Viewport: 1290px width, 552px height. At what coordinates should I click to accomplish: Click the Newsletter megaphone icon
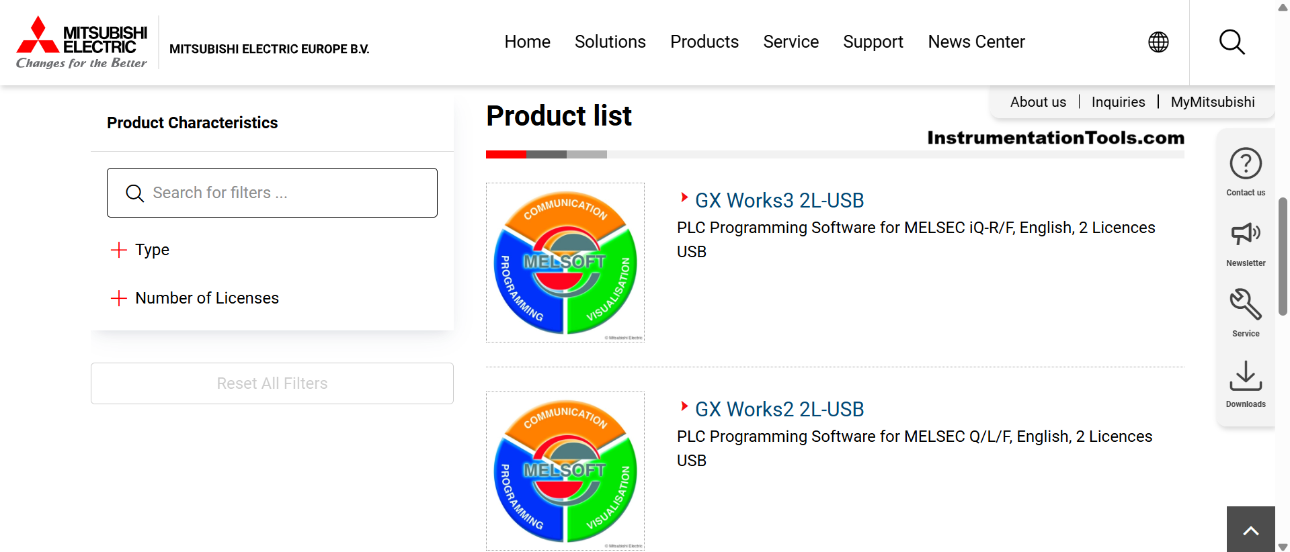click(x=1246, y=234)
